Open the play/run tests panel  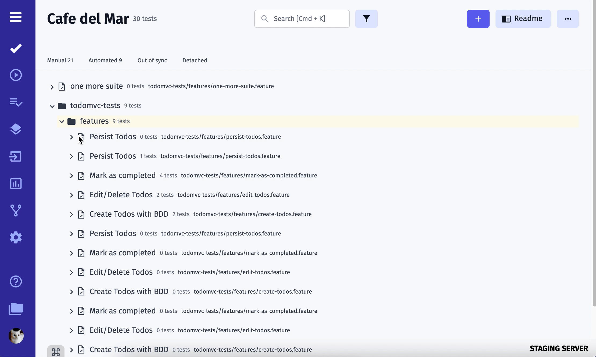pos(16,75)
